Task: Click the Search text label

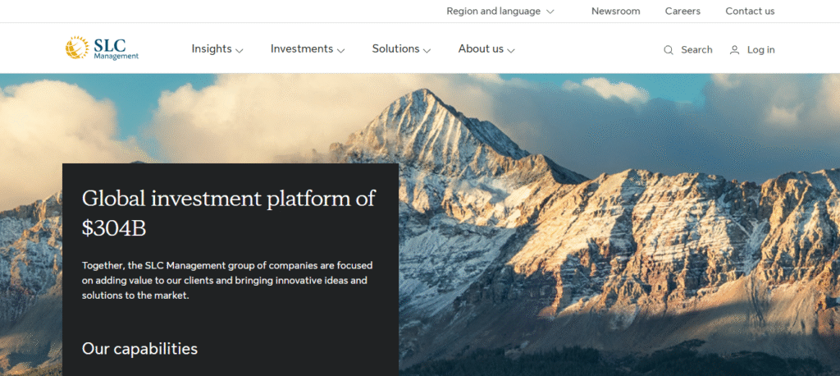Action: [696, 50]
